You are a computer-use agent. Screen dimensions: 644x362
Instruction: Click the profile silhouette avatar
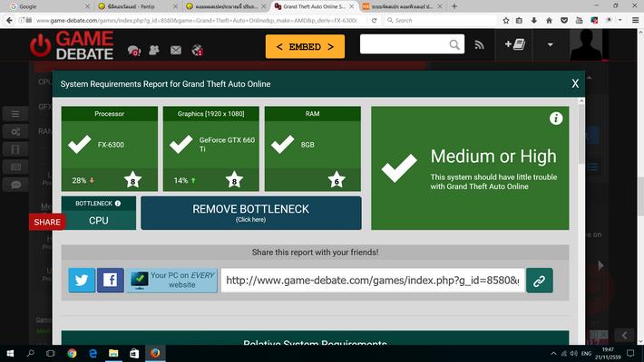tap(586, 45)
